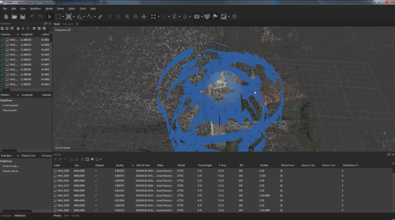Toggle Show Cameras with the camera icon
This screenshot has height=220, width=395.
197,17
